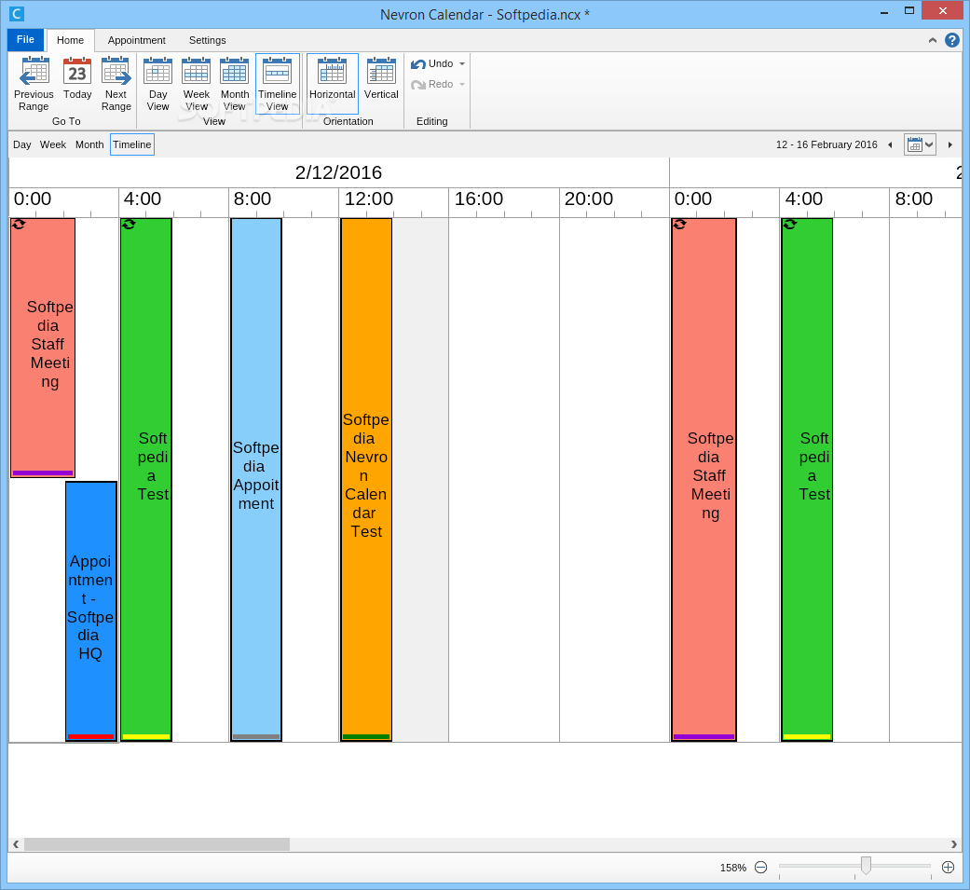Open the Appointment ribbon tab
The height and width of the screenshot is (890, 970).
click(x=137, y=40)
